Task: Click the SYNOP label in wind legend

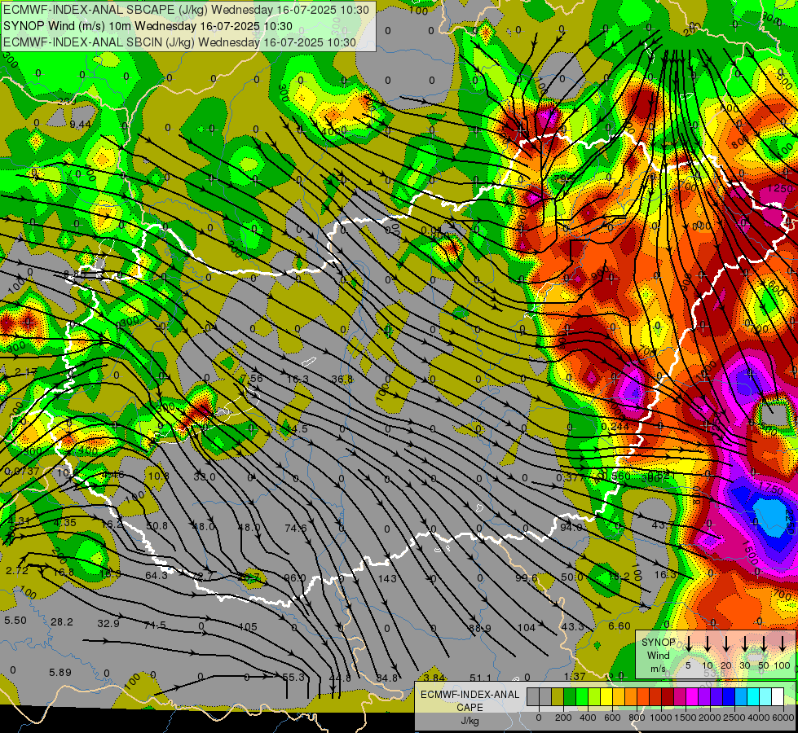Action: (659, 643)
